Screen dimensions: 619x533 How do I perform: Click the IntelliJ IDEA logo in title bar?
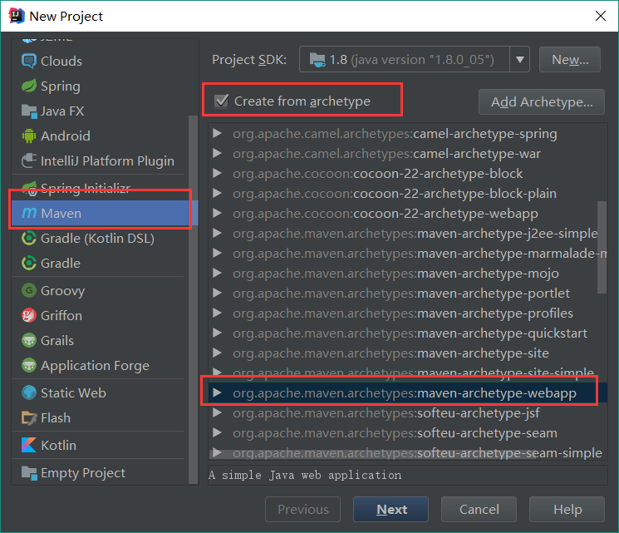16,16
